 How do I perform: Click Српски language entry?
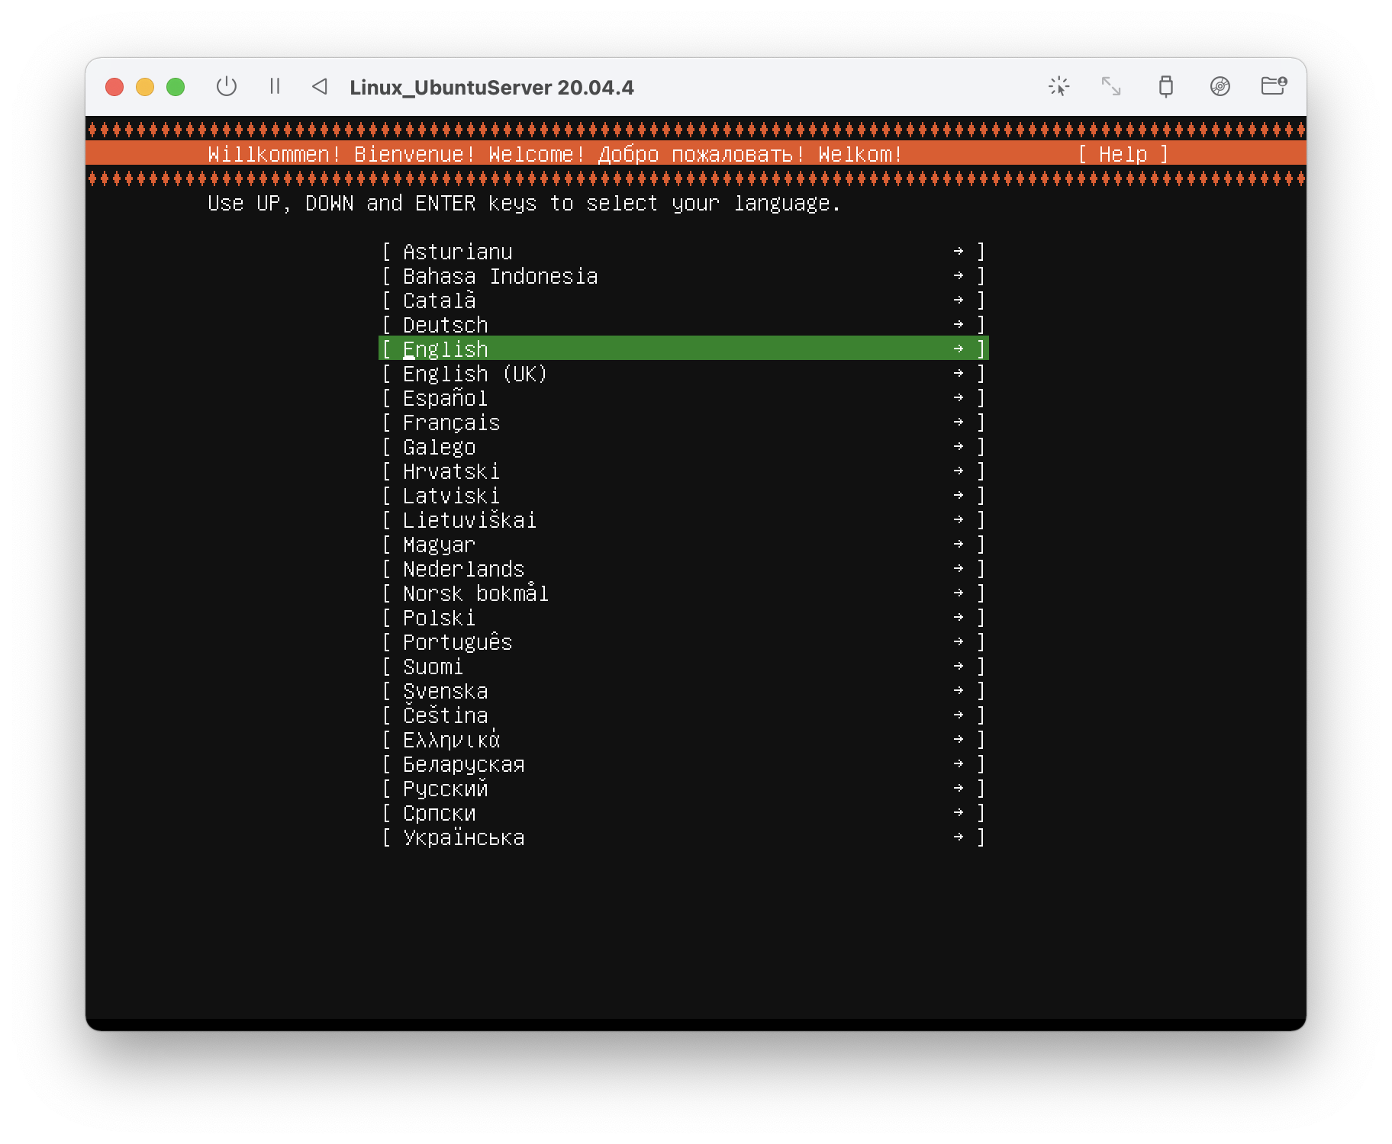[x=684, y=812]
